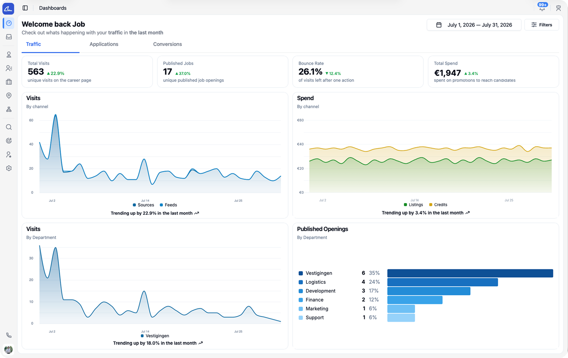
Task: Open the notifications bell with 99+ badge
Action: point(542,7)
